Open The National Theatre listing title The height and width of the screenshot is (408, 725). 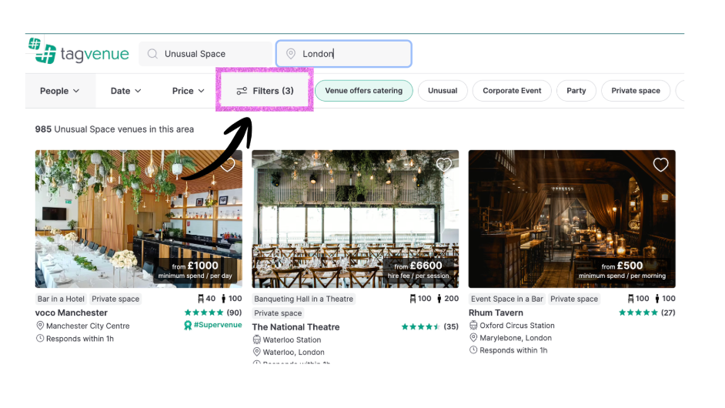[x=296, y=327]
